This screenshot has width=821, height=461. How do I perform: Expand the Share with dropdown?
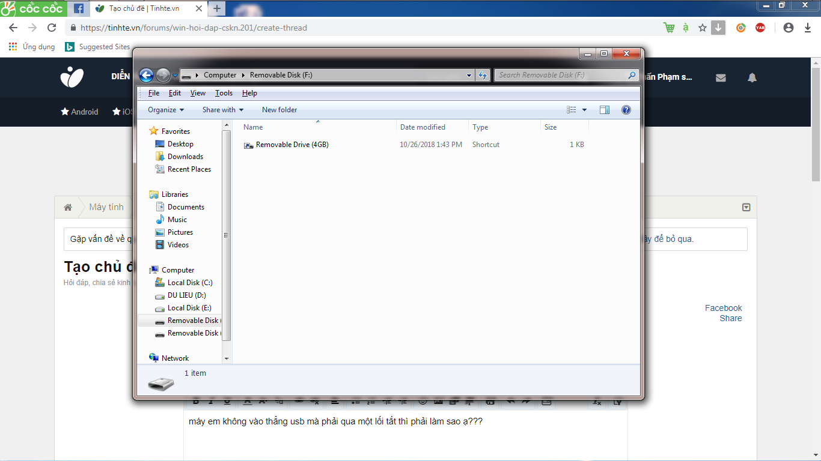click(x=223, y=110)
